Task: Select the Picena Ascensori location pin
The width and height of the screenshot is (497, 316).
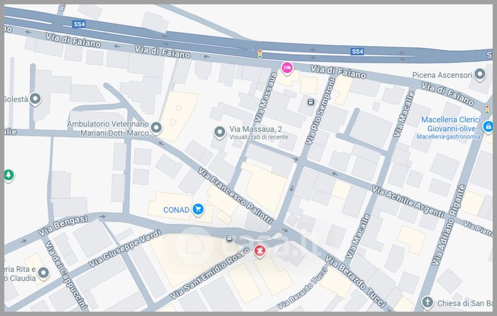Action: click(480, 76)
